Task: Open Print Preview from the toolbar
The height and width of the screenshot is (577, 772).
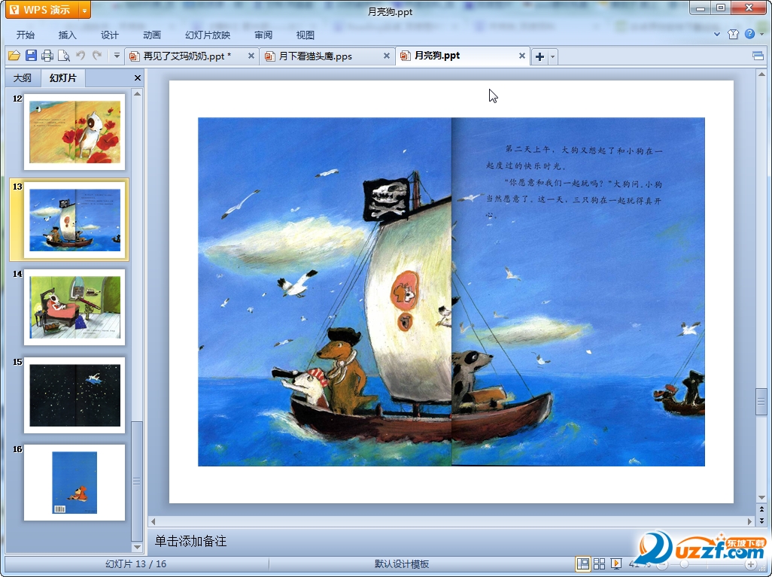Action: click(63, 56)
